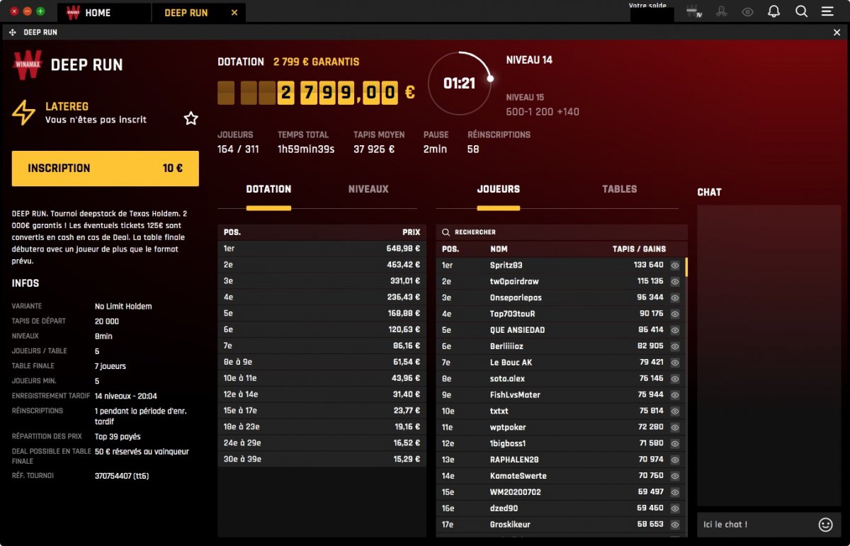Viewport: 850px width, 546px height.
Task: Watch Berliiiioz via eye icon
Action: (x=675, y=346)
